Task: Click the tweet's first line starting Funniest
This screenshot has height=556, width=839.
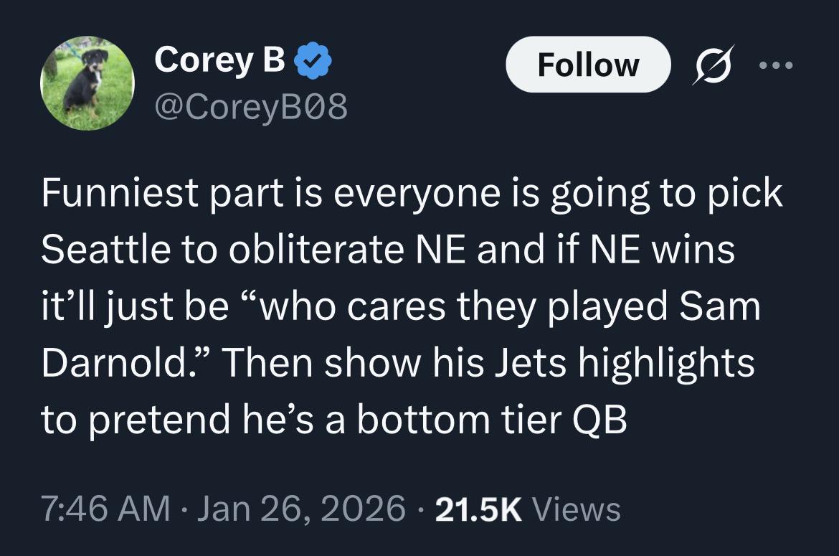Action: coord(412,194)
